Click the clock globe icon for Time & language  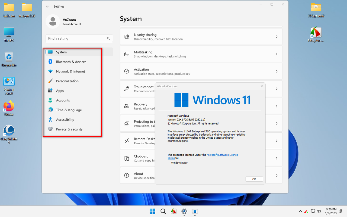click(50, 110)
